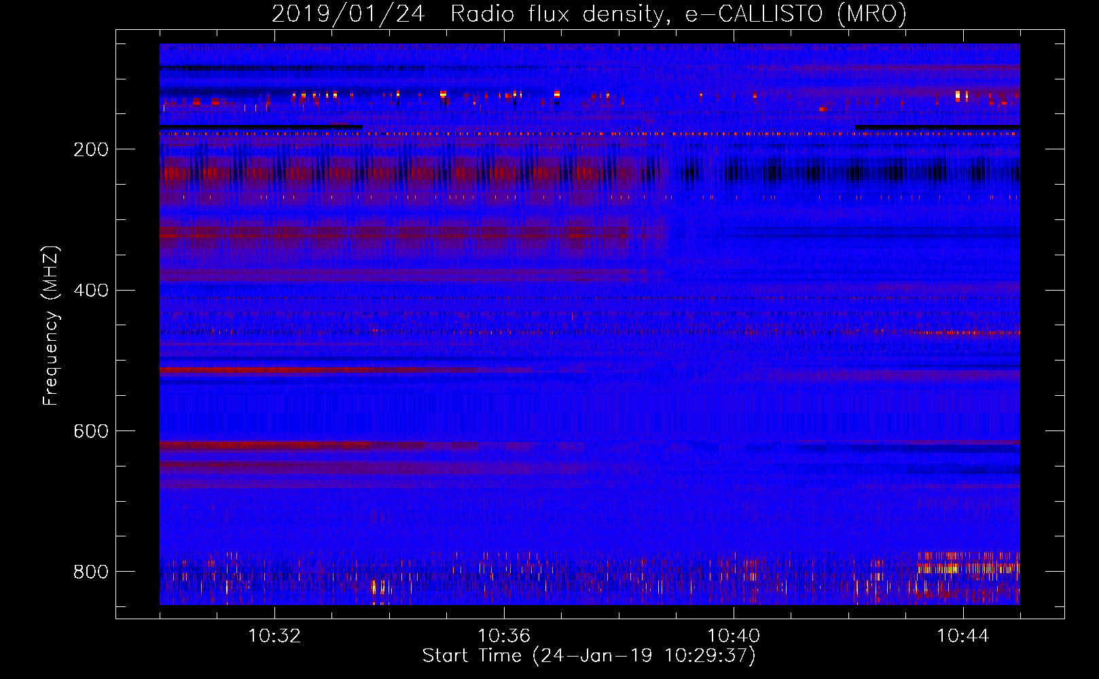Click the 10:36 time tick label
Image resolution: width=1099 pixels, height=679 pixels.
(x=504, y=636)
